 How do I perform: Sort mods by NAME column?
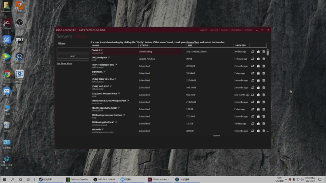pos(96,45)
